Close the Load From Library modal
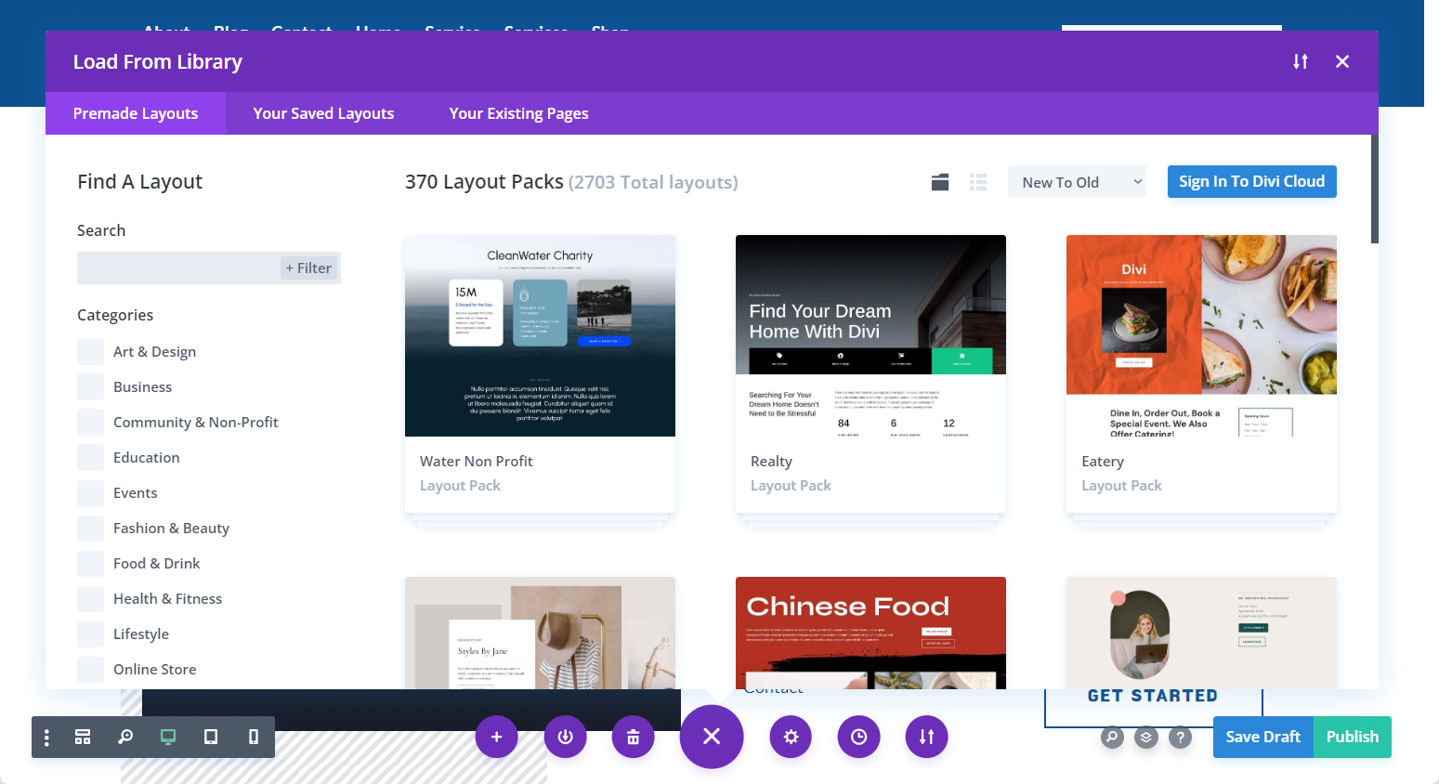1439x784 pixels. click(x=1342, y=61)
